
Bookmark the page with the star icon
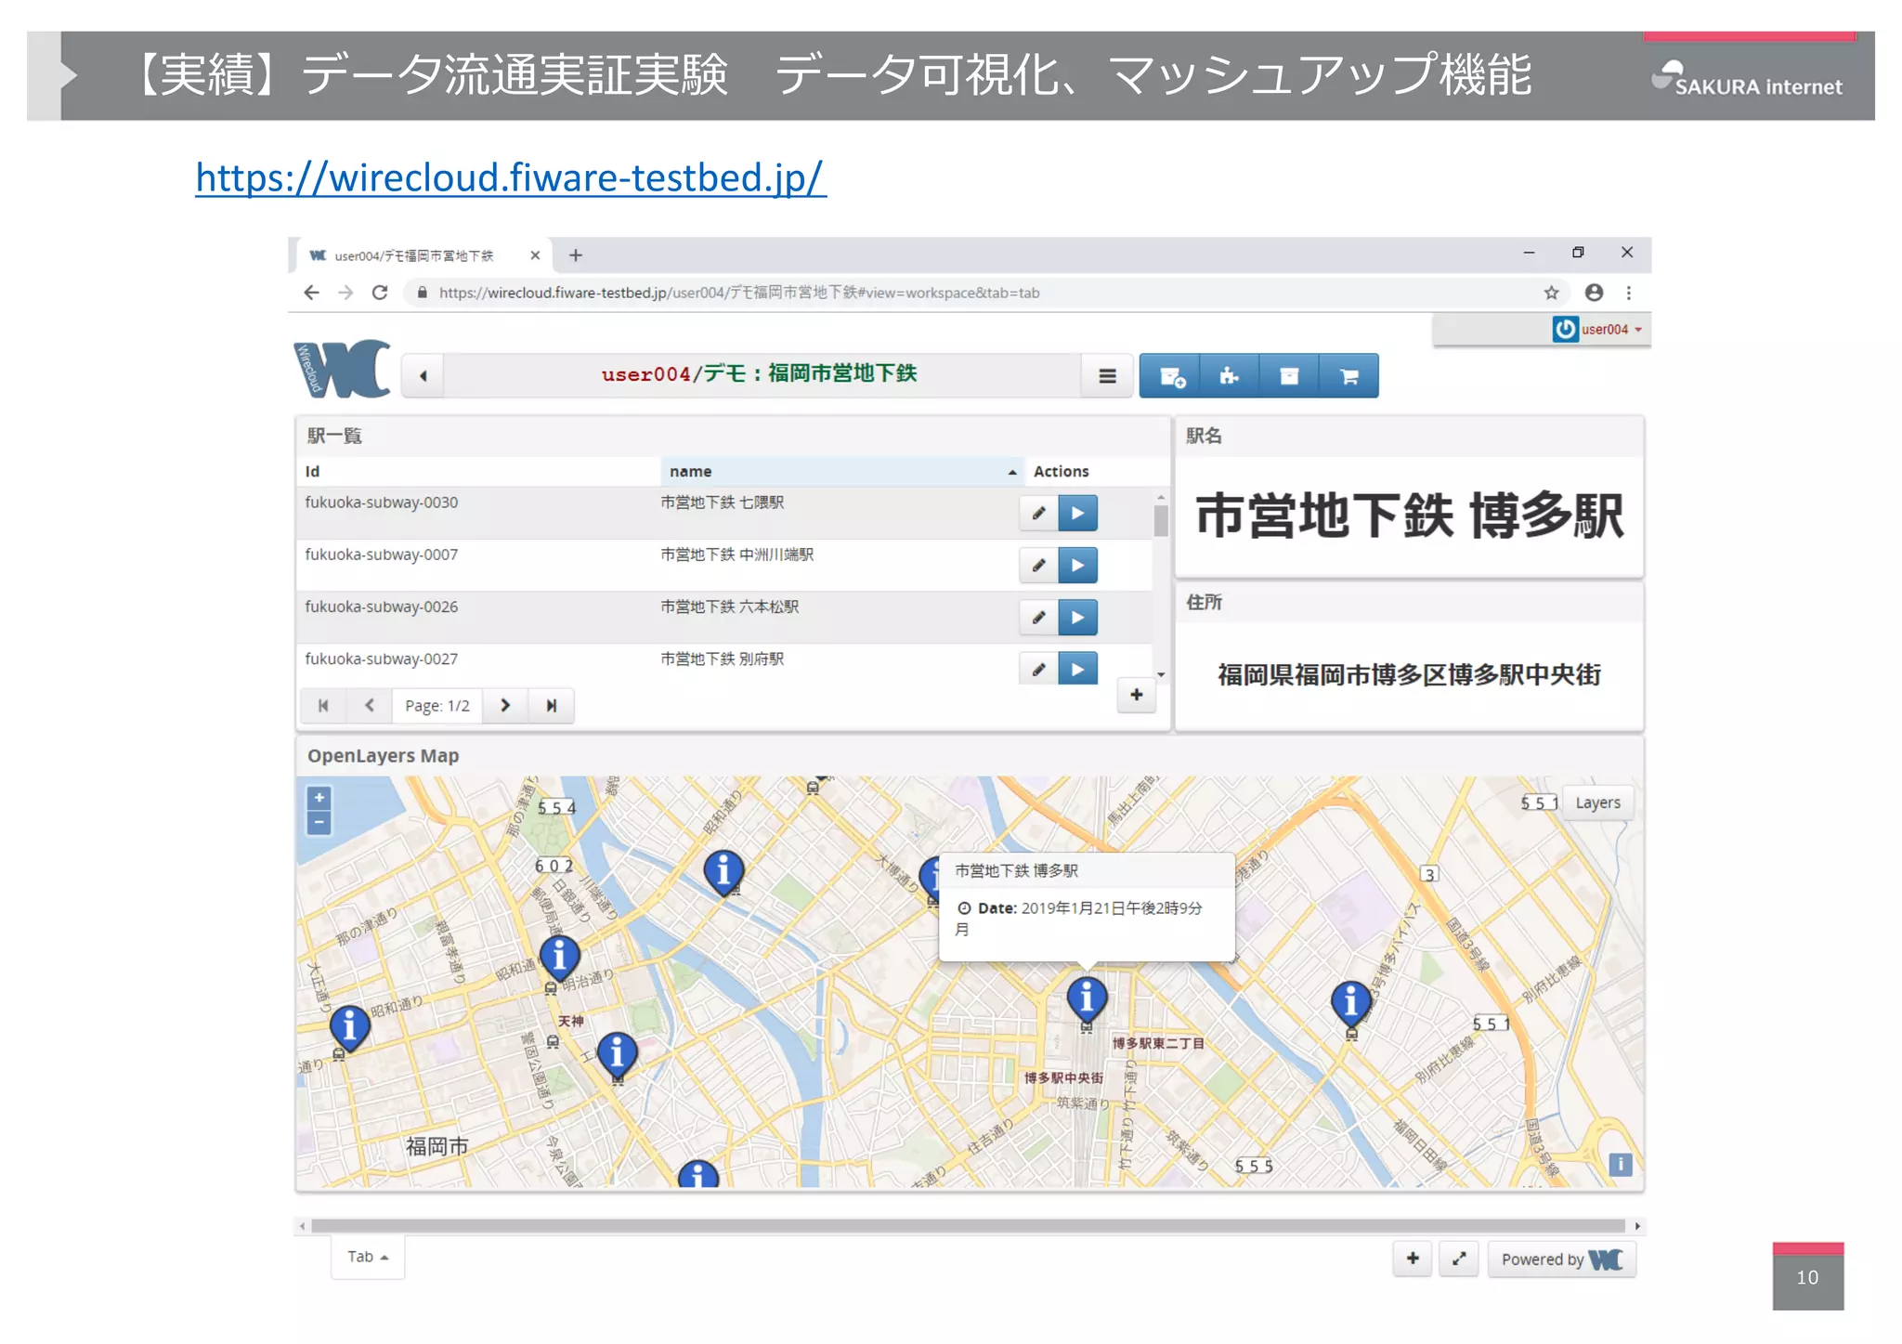tap(1551, 293)
